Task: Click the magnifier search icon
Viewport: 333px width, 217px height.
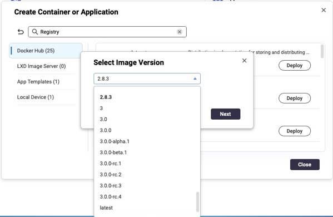Action: pos(35,32)
